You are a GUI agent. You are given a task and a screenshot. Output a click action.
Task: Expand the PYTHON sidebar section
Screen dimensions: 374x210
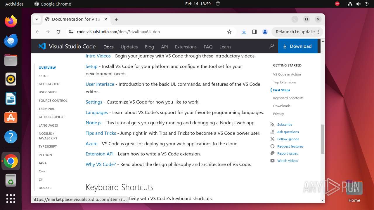click(45, 155)
